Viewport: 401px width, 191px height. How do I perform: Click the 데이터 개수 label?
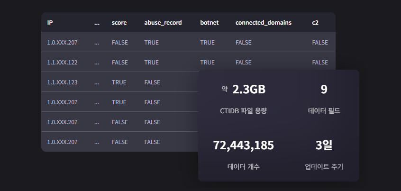(244, 167)
